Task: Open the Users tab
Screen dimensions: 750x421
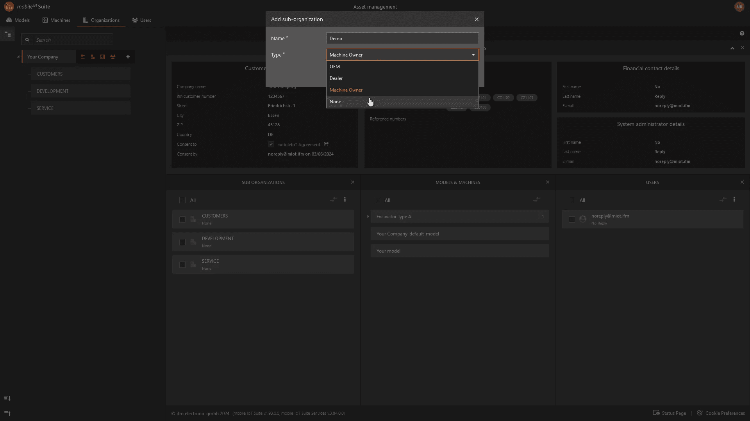Action: tap(141, 20)
